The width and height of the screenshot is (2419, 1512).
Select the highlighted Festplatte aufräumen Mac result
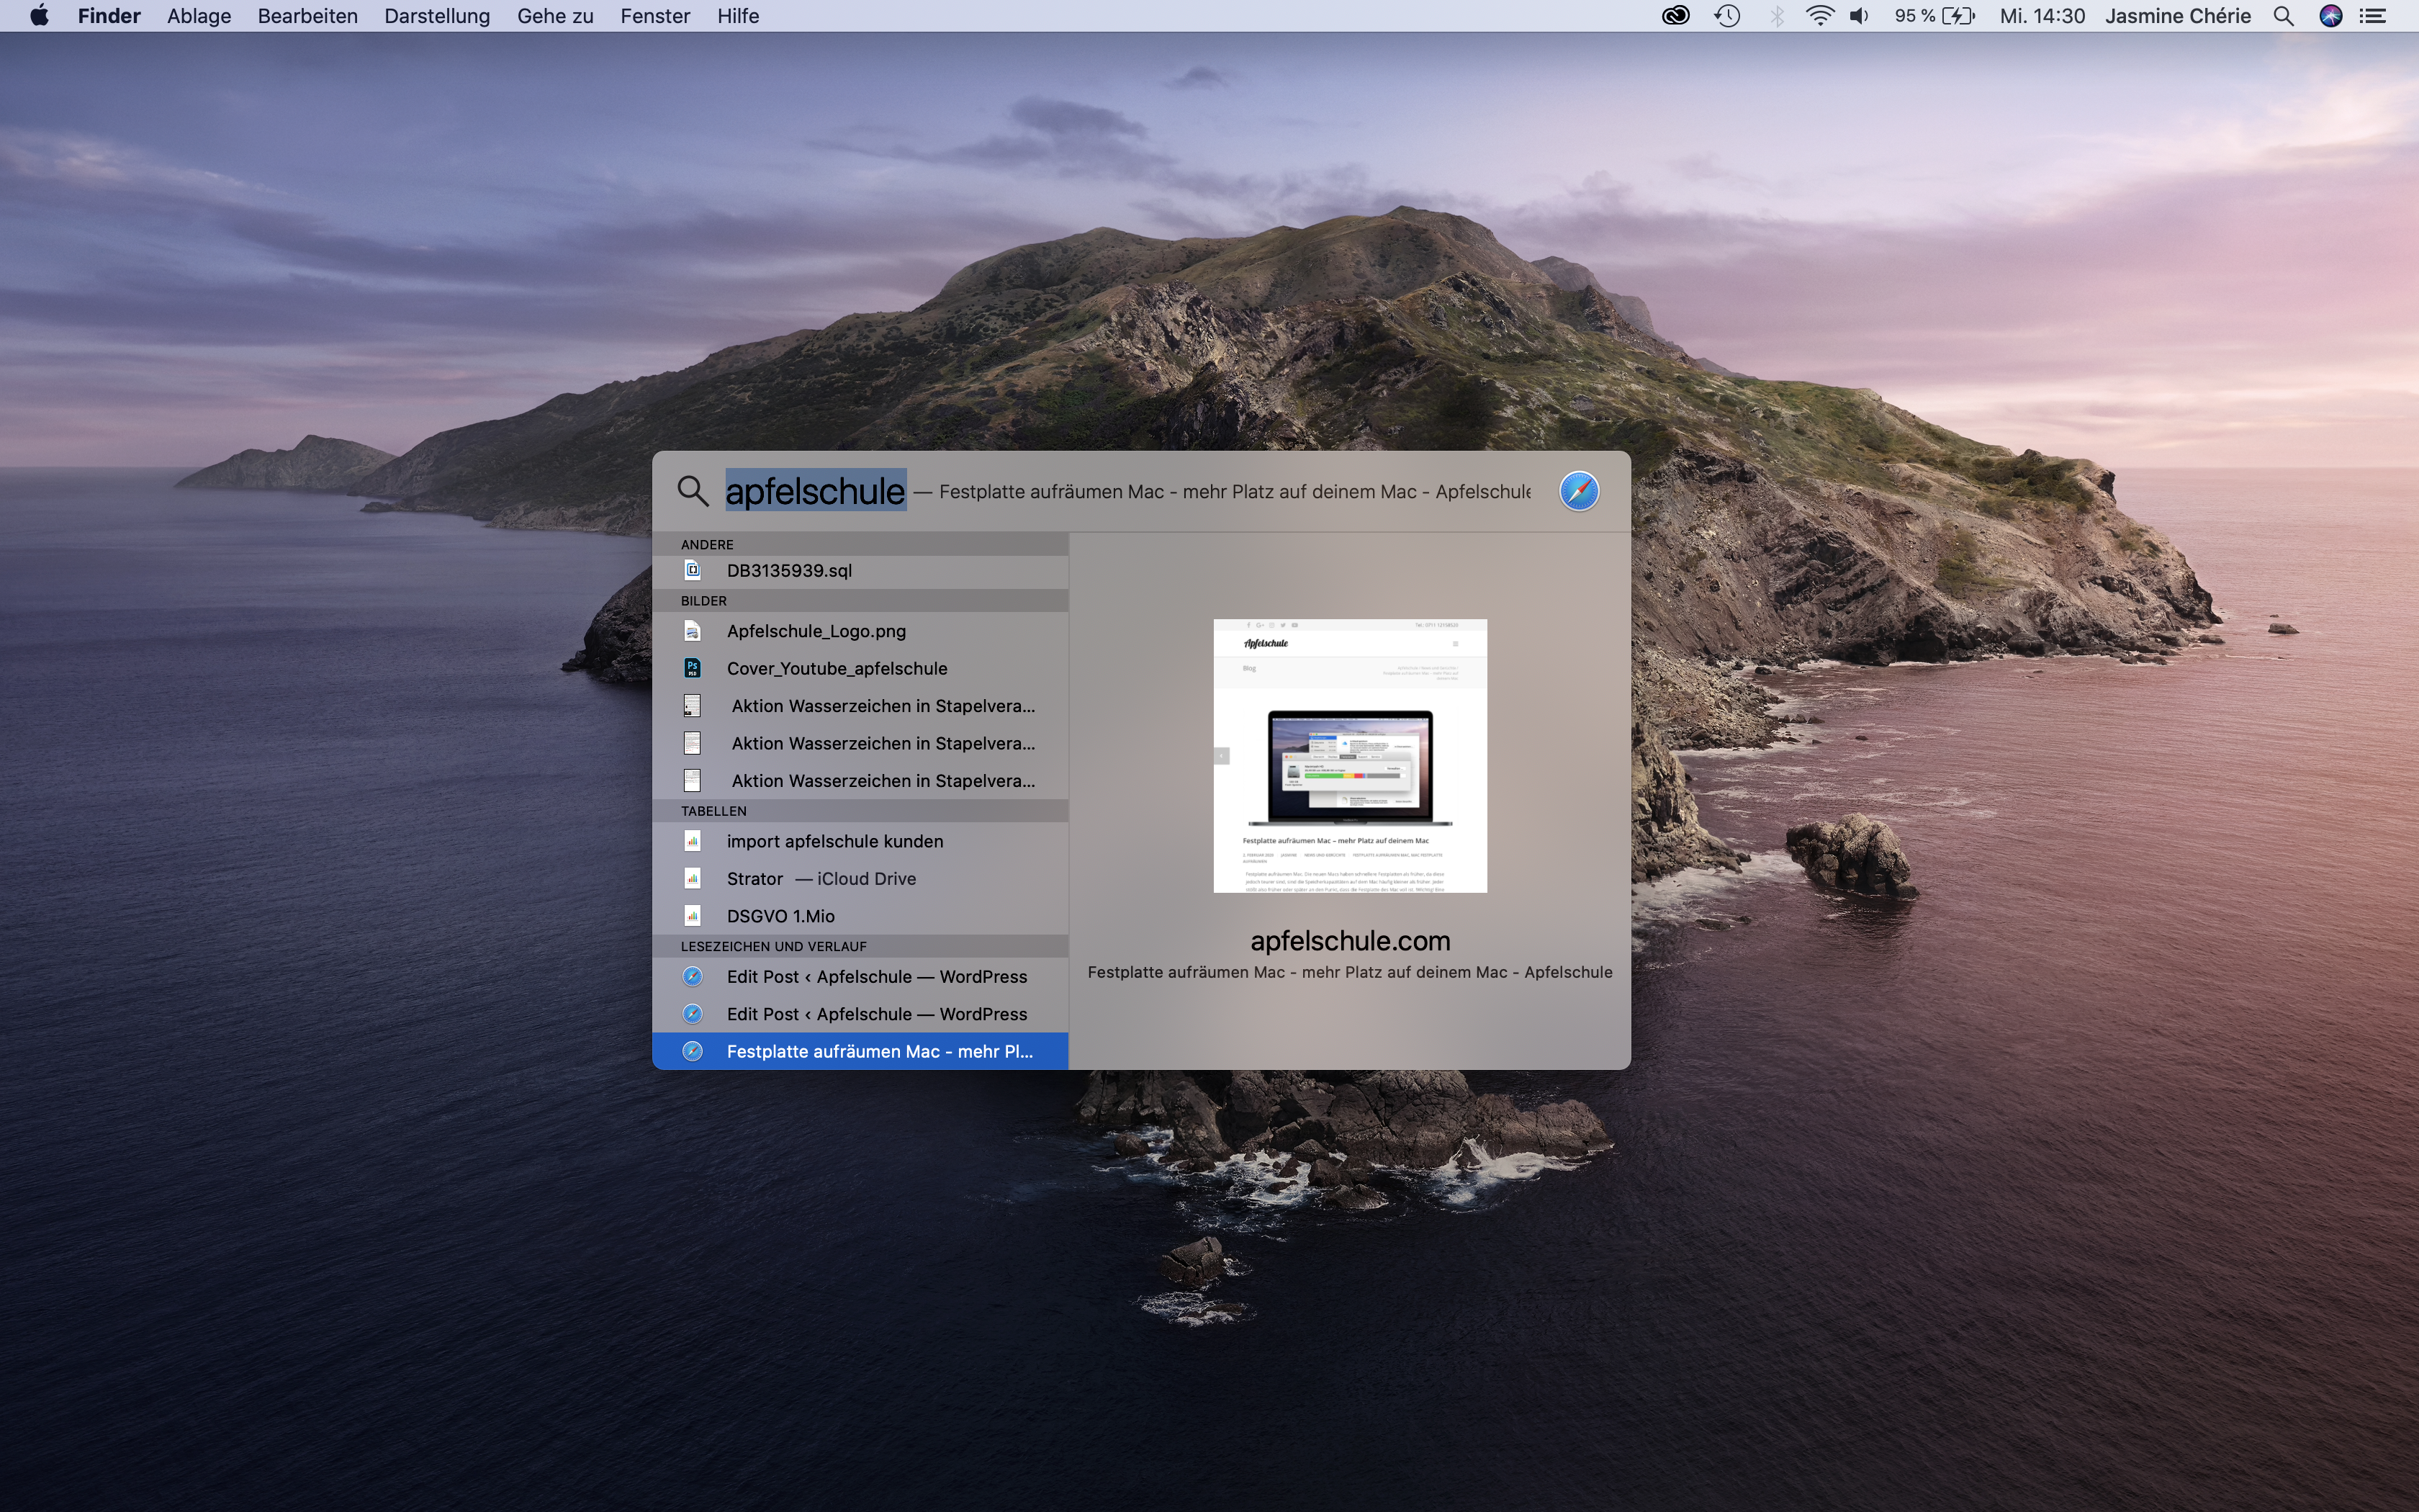tap(860, 1051)
